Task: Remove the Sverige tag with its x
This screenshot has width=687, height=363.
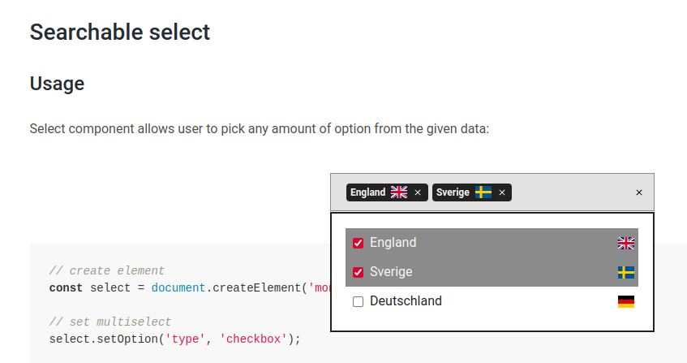Action: pyautogui.click(x=502, y=192)
